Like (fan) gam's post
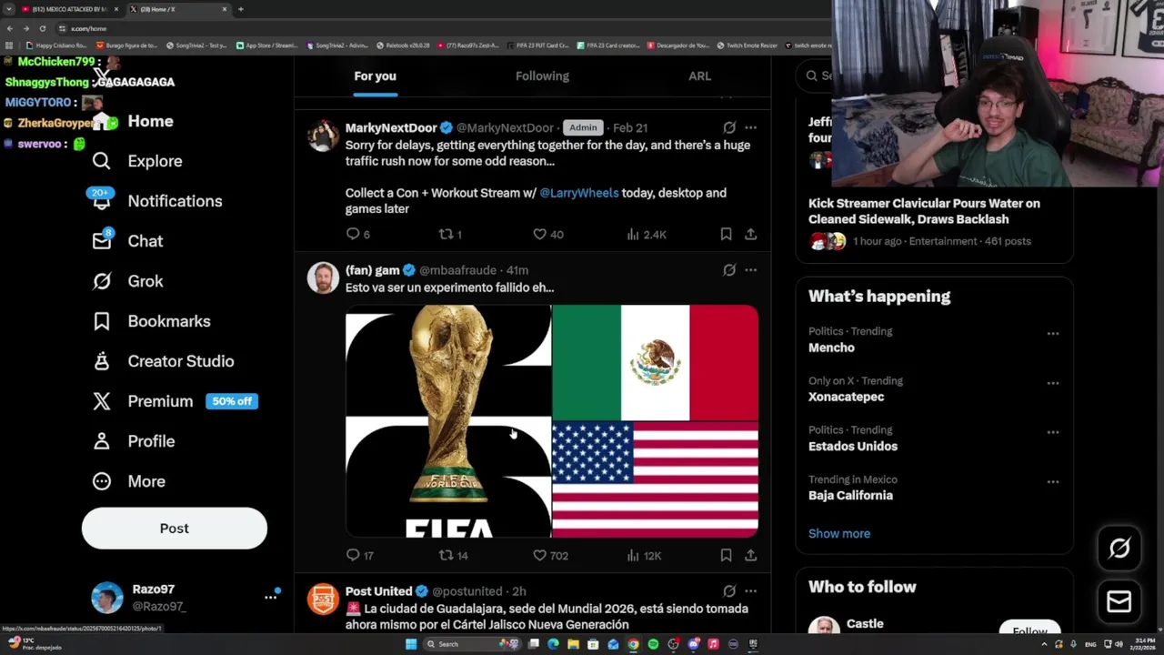 (550, 555)
